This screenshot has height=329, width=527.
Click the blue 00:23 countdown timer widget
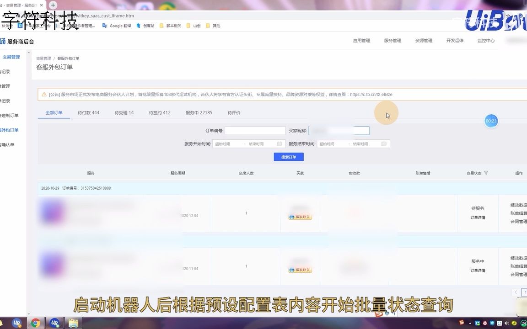[x=491, y=121]
